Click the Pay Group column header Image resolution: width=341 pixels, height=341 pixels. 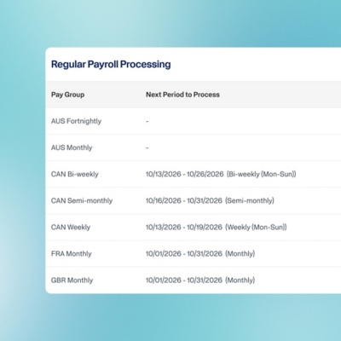pos(67,95)
